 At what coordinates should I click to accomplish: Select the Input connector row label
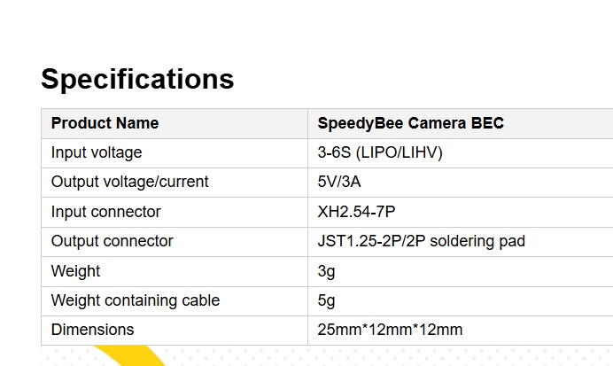tap(106, 212)
